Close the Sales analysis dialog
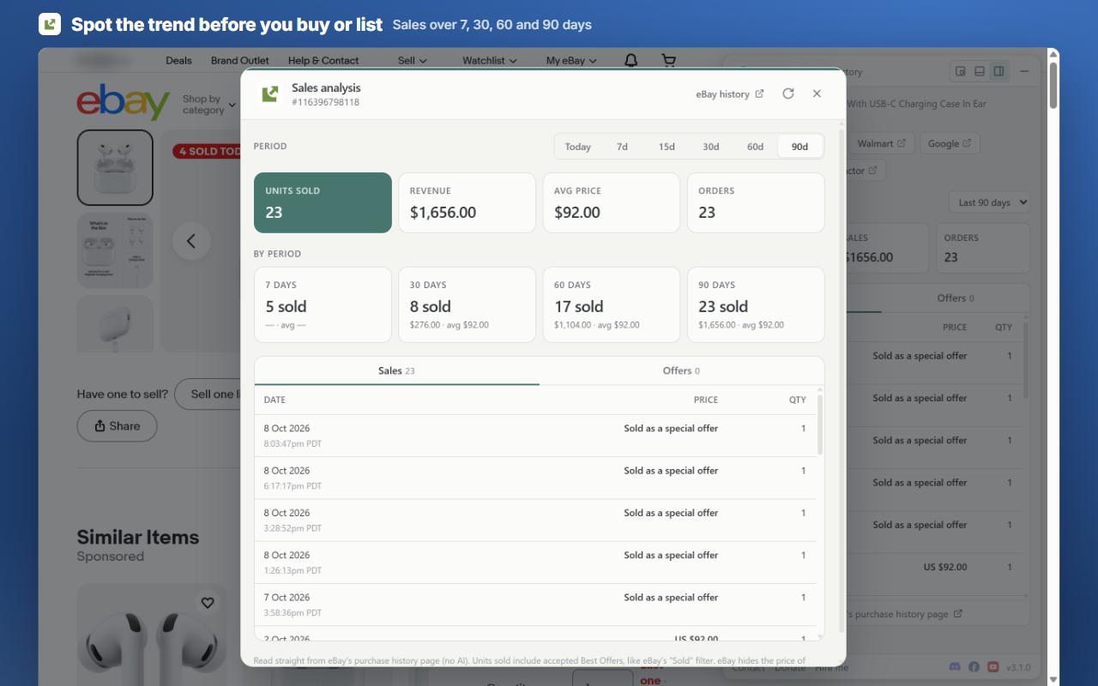 [817, 93]
